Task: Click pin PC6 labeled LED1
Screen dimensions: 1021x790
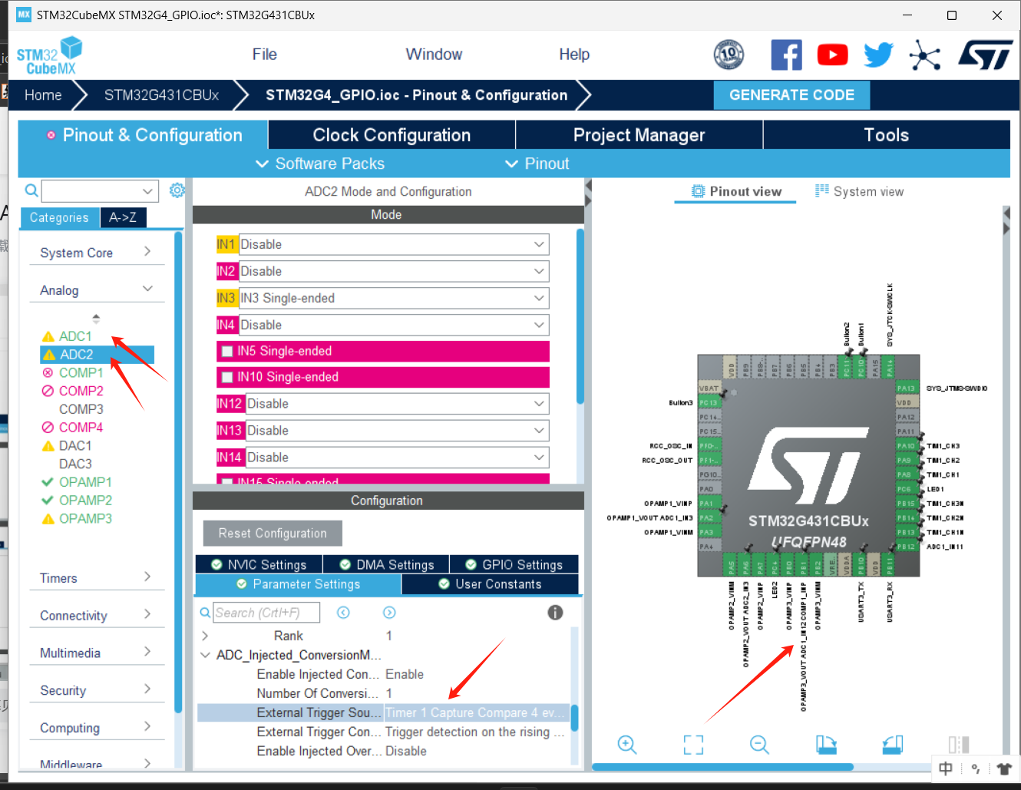Action: coord(907,489)
